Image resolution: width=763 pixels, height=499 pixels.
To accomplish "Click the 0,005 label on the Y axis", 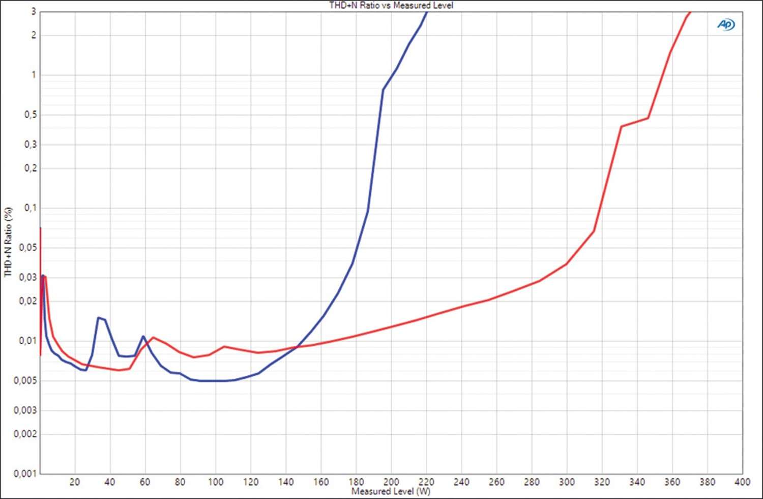I will click(25, 381).
